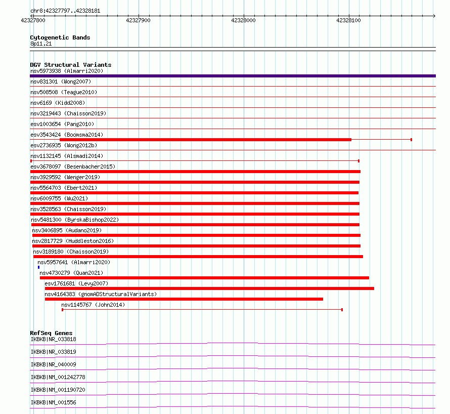Click the purple nsv5973938 variant bar
Screen dimensions: 450x414
(233, 76)
